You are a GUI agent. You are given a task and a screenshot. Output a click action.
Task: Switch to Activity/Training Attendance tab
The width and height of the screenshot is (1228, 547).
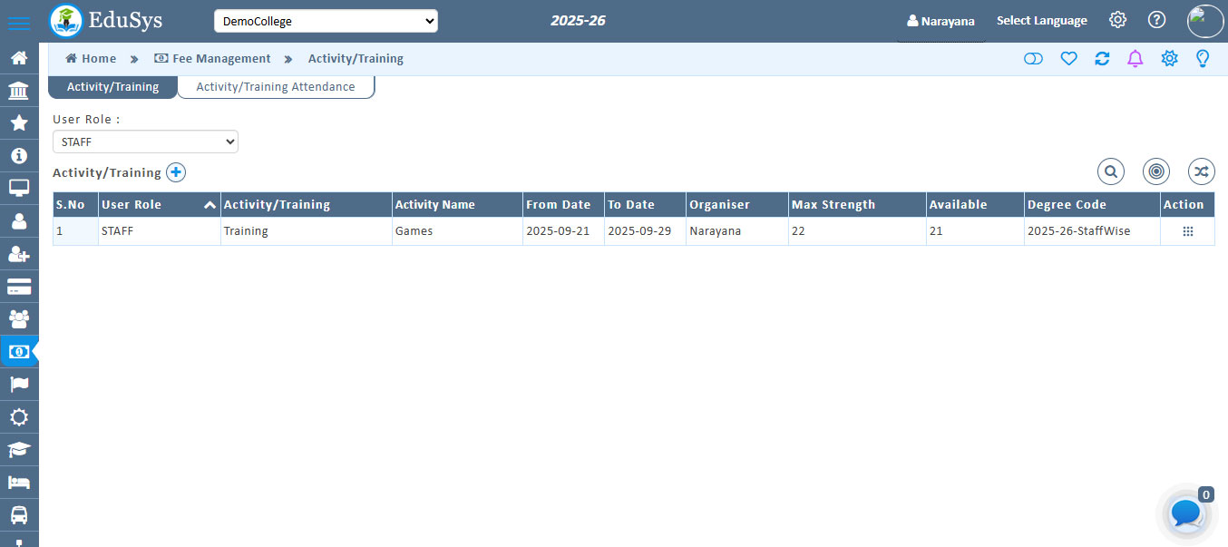[x=276, y=87]
